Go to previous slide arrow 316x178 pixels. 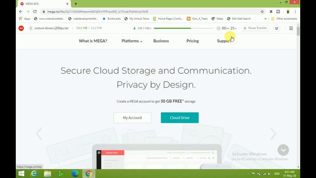pos(39,133)
